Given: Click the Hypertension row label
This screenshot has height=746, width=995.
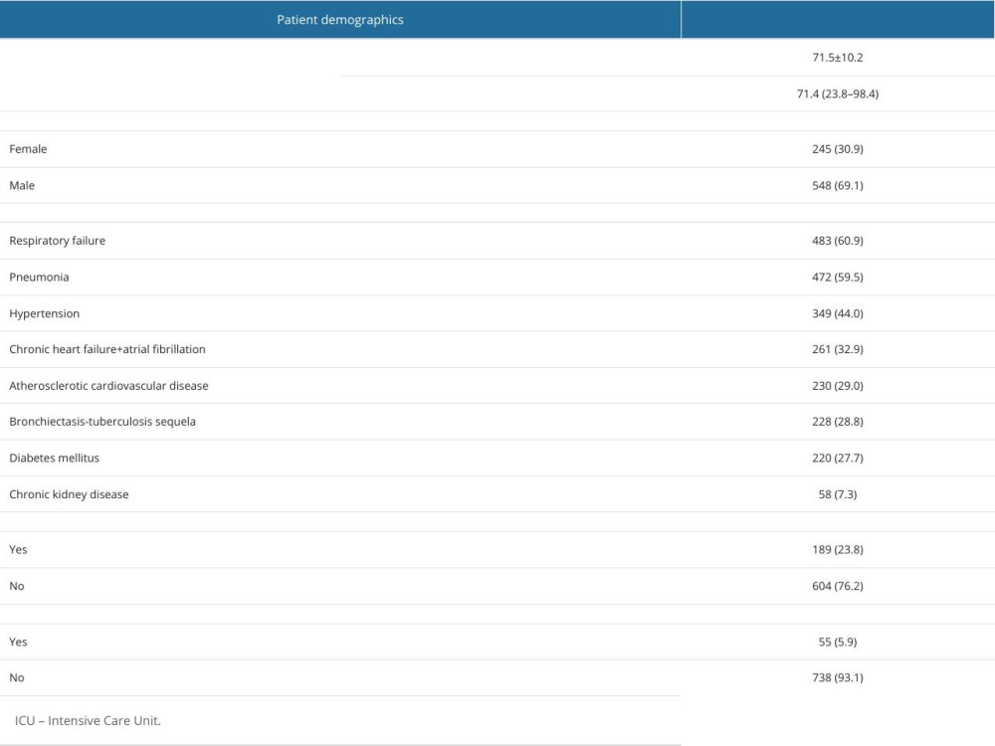Looking at the screenshot, I should [x=44, y=313].
